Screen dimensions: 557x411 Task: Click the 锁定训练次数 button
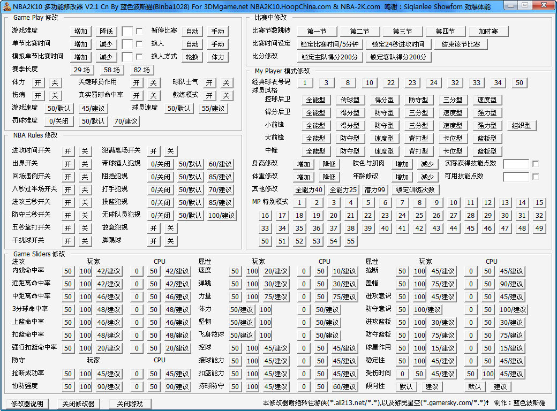415,189
